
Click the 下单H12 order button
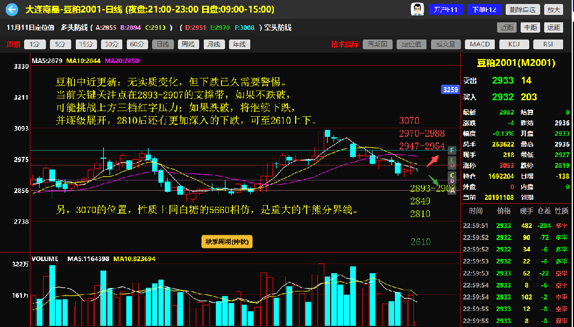485,10
